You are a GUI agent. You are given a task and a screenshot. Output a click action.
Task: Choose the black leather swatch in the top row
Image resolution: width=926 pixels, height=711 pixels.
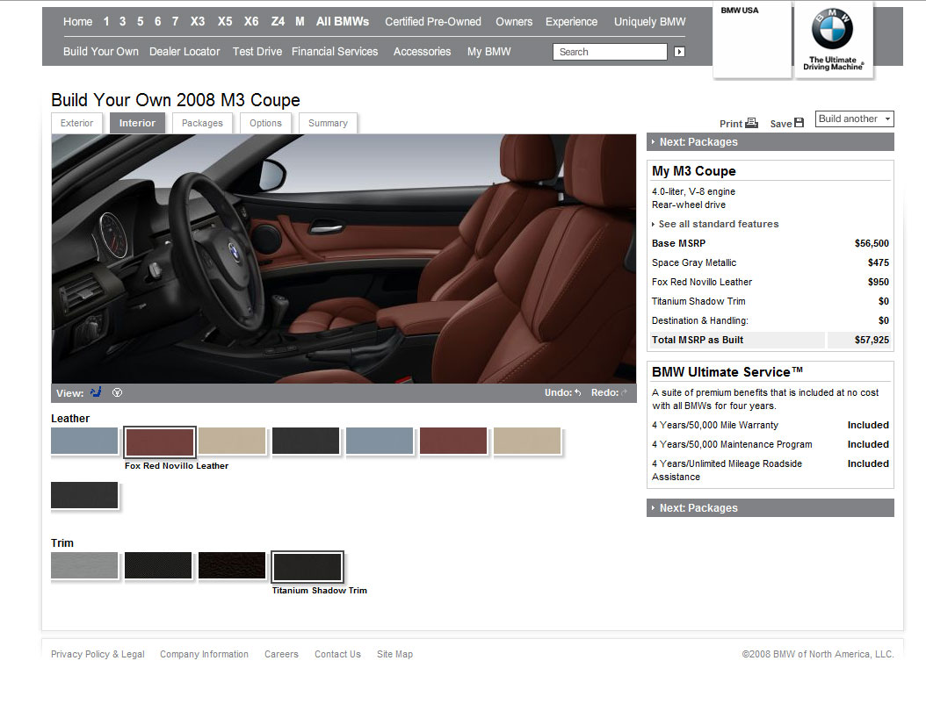point(306,441)
